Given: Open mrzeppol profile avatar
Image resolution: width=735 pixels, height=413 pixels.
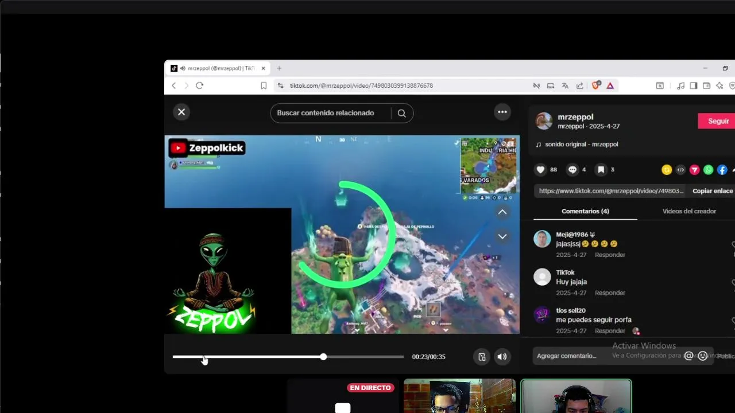Looking at the screenshot, I should 544,121.
